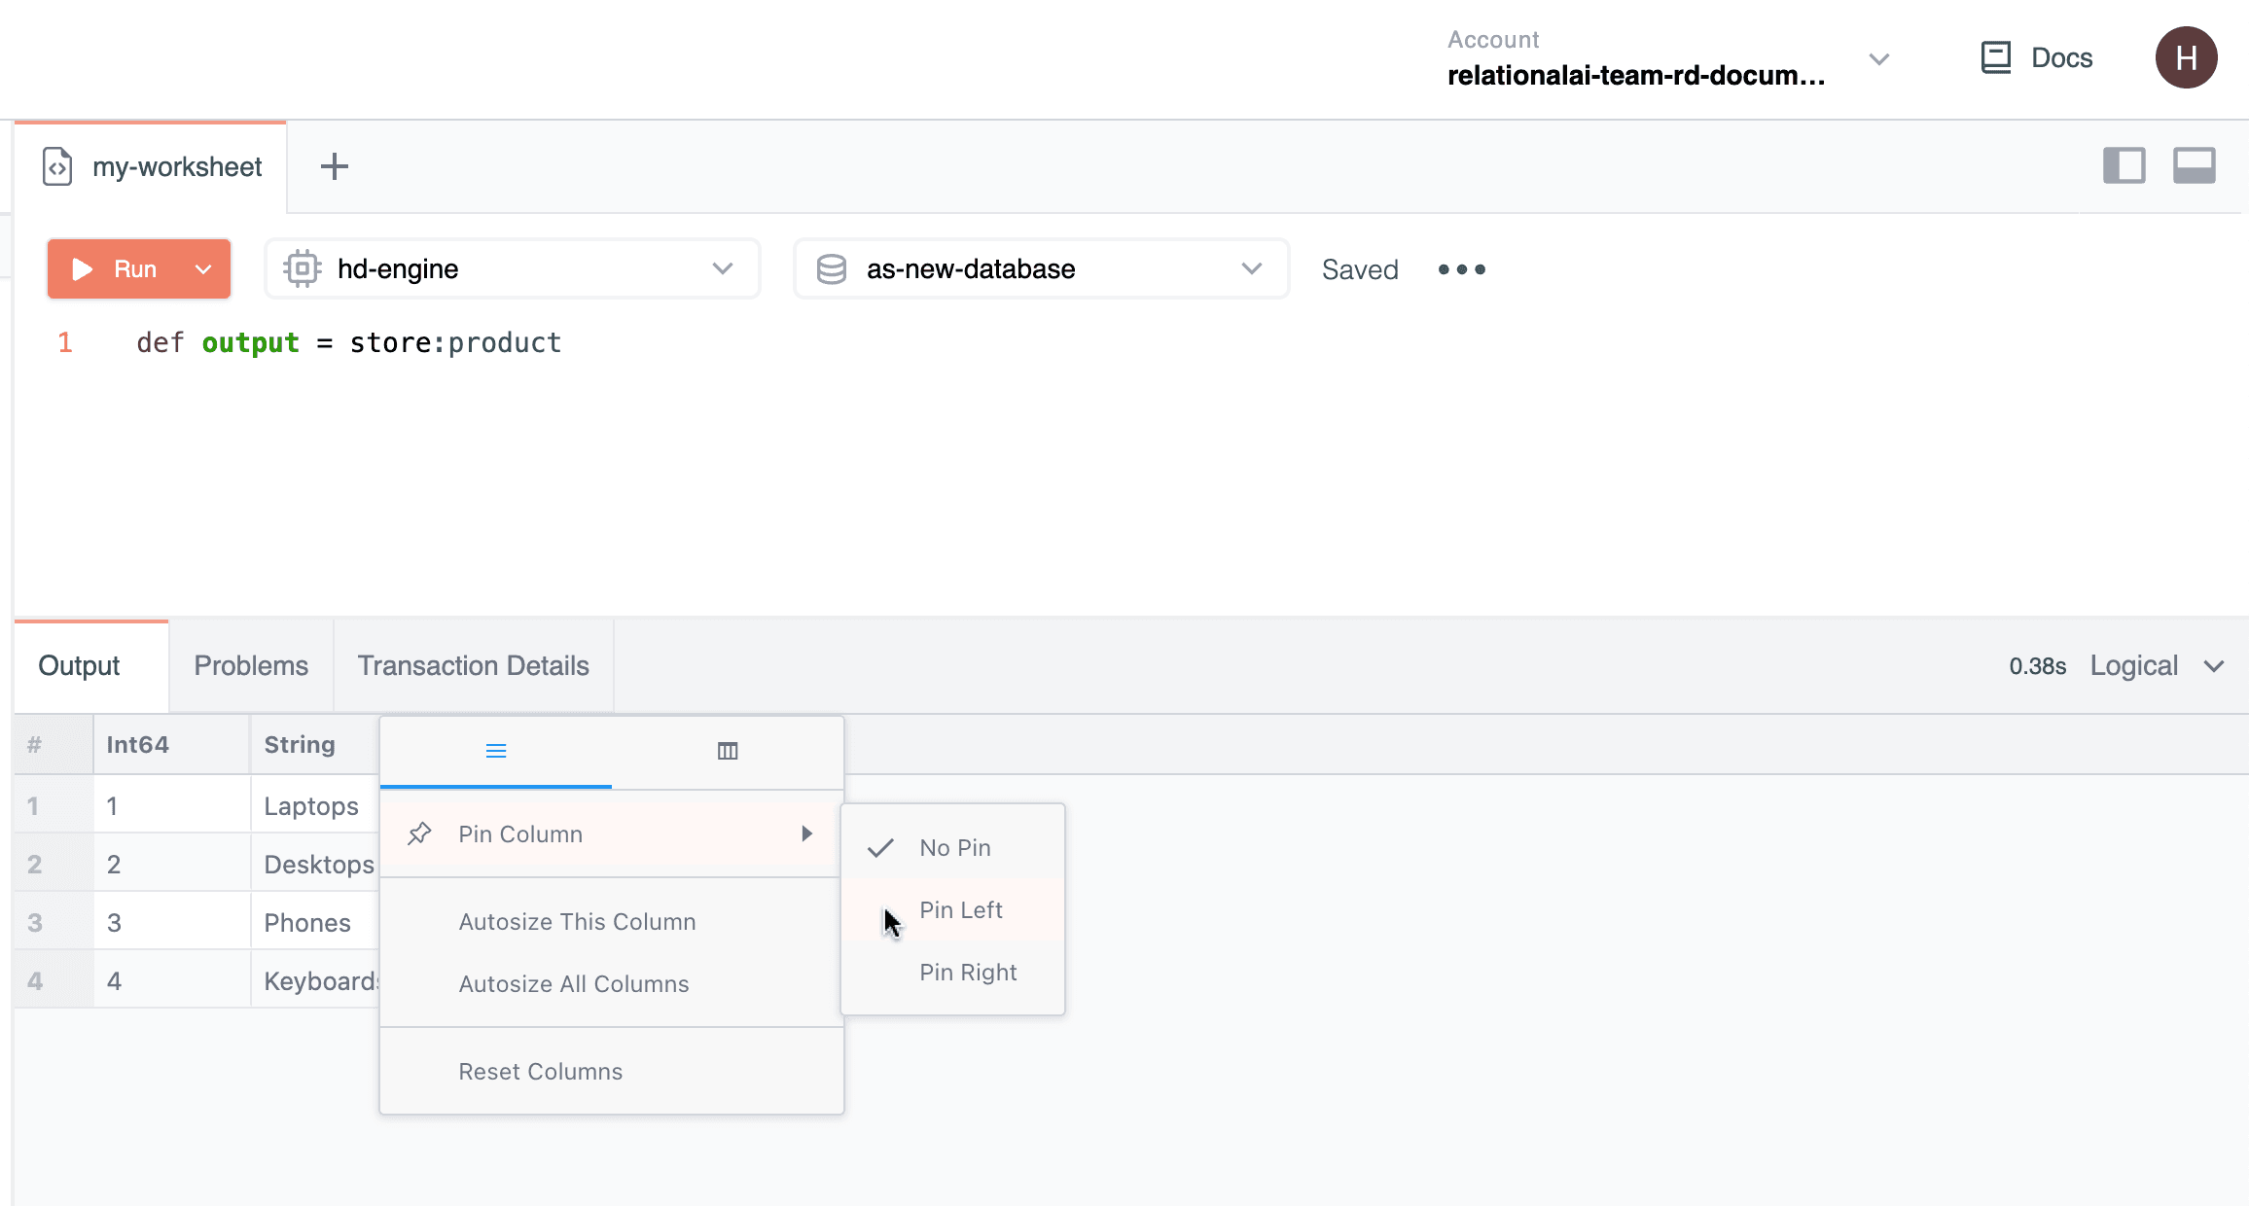Open the hd-engine selector dropdown
This screenshot has width=2249, height=1206.
[x=512, y=269]
